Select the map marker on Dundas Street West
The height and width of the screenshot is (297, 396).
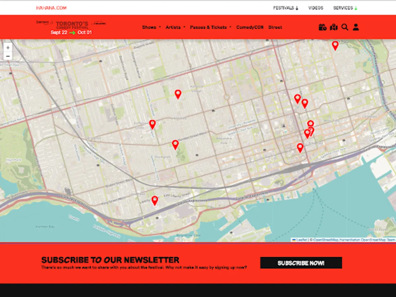click(x=175, y=145)
